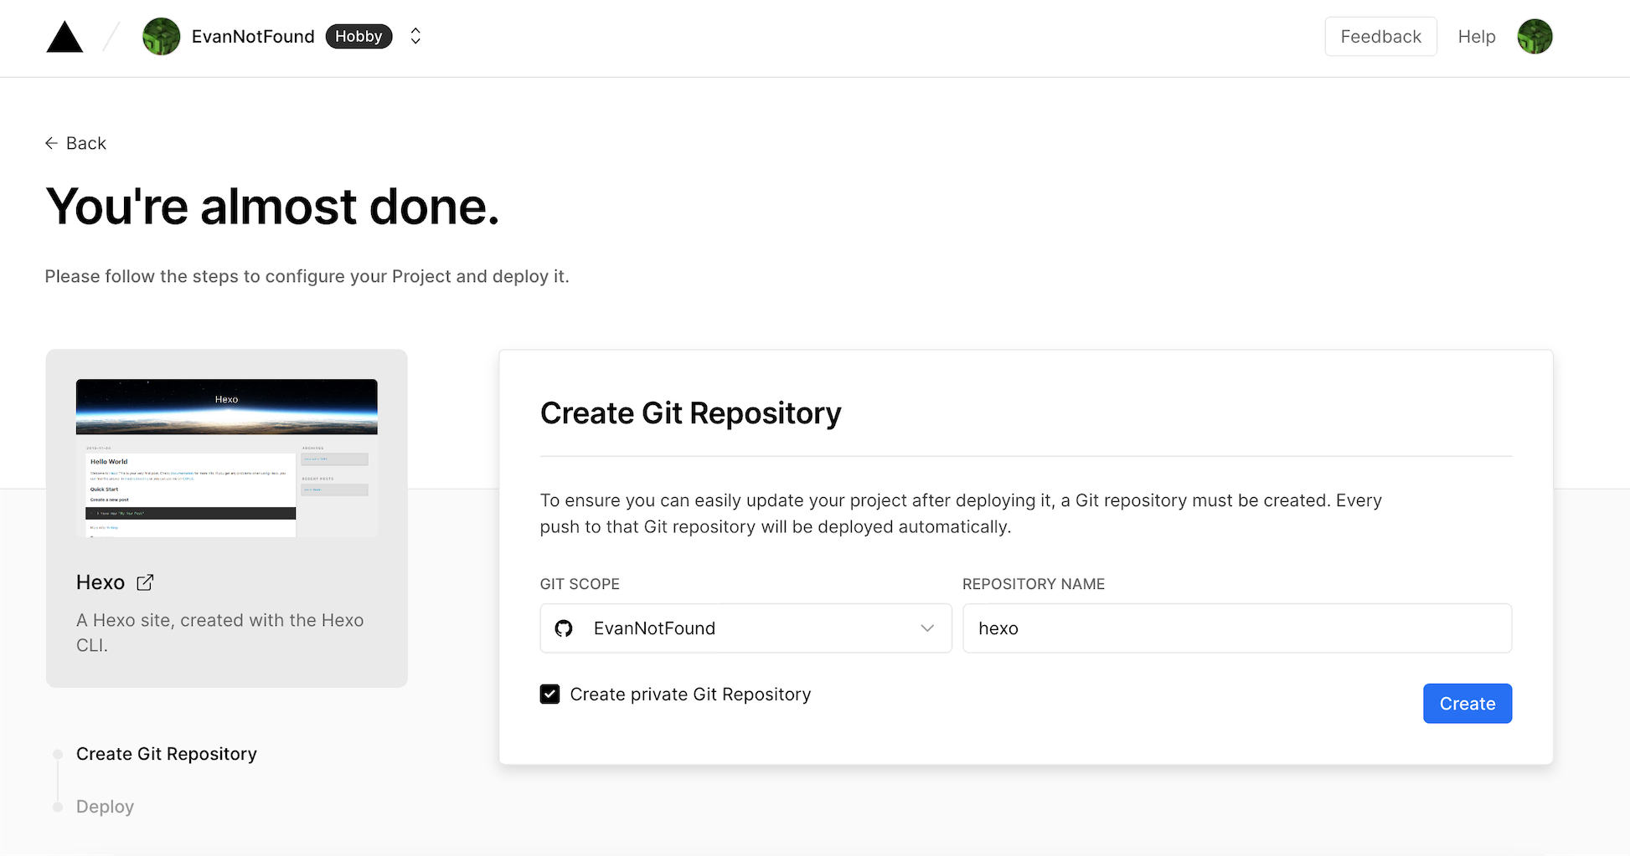The height and width of the screenshot is (856, 1630).
Task: Click the blue Create button
Action: pyautogui.click(x=1467, y=704)
